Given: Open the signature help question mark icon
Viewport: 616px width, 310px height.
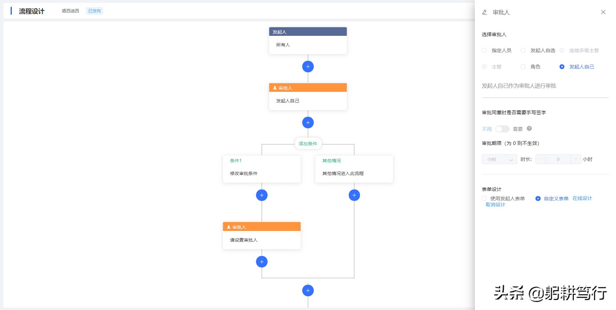Looking at the screenshot, I should coord(529,128).
